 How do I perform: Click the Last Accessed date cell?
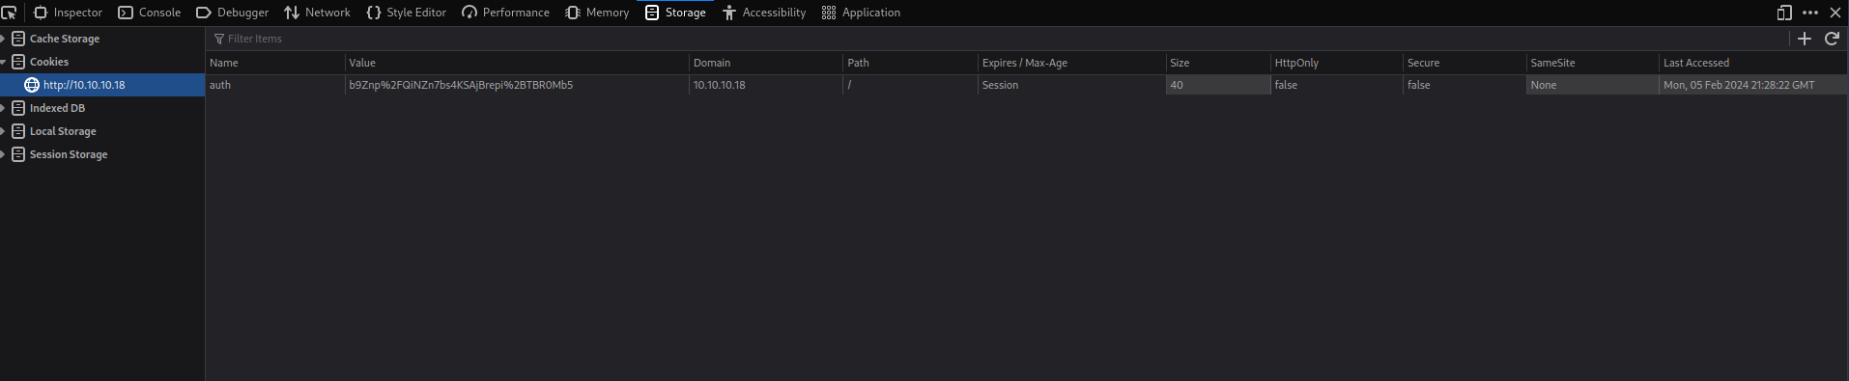[1753, 85]
